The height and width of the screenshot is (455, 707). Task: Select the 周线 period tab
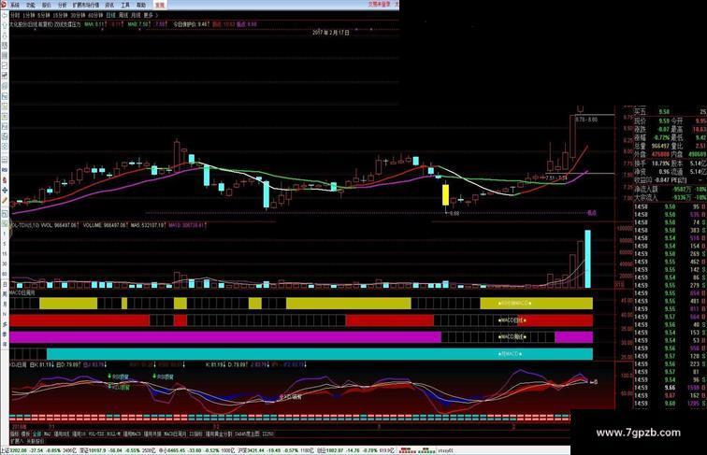coord(123,15)
